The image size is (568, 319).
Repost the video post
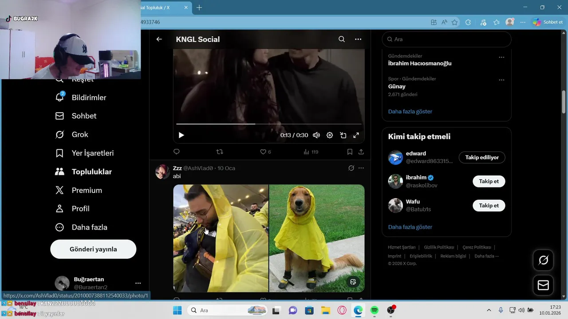pos(219,152)
